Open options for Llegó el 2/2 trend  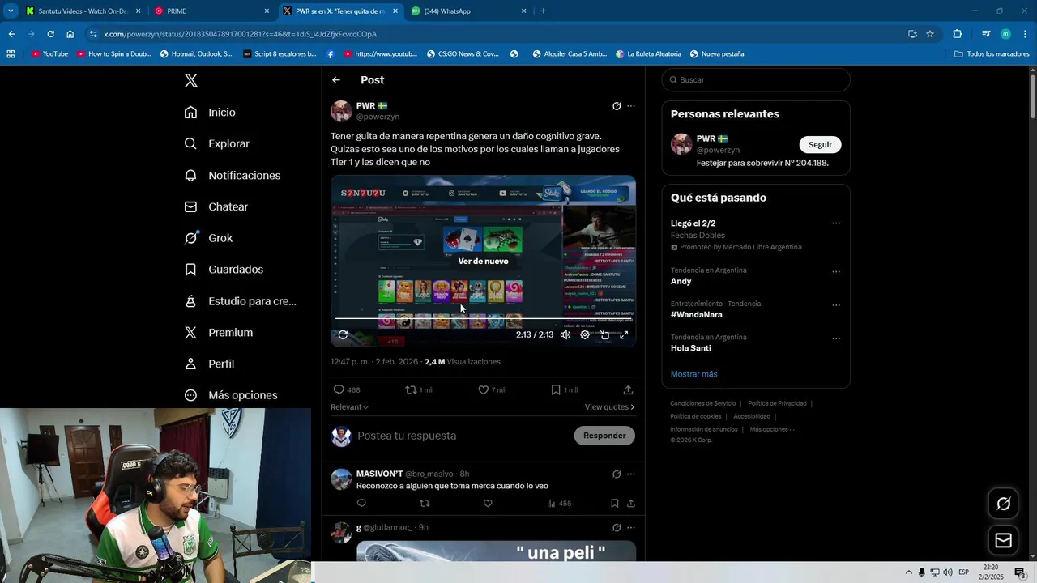click(836, 223)
